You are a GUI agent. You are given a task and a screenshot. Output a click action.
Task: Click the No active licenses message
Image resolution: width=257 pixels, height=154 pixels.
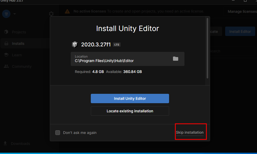139,11
